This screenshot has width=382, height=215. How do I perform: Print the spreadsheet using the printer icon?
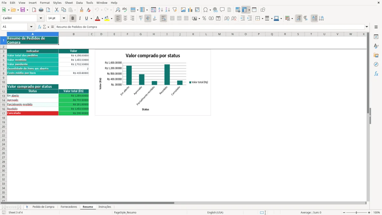click(41, 10)
